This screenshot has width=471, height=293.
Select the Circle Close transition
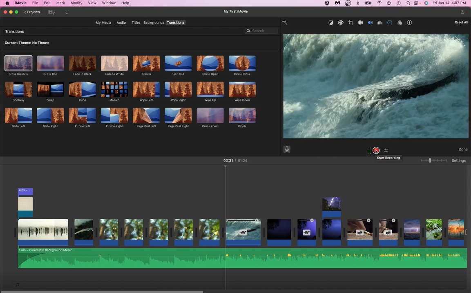242,63
